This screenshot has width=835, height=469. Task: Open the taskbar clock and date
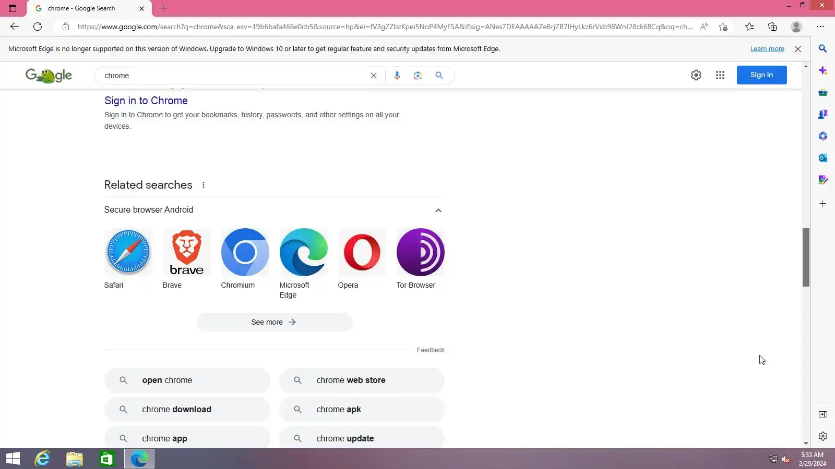813,459
